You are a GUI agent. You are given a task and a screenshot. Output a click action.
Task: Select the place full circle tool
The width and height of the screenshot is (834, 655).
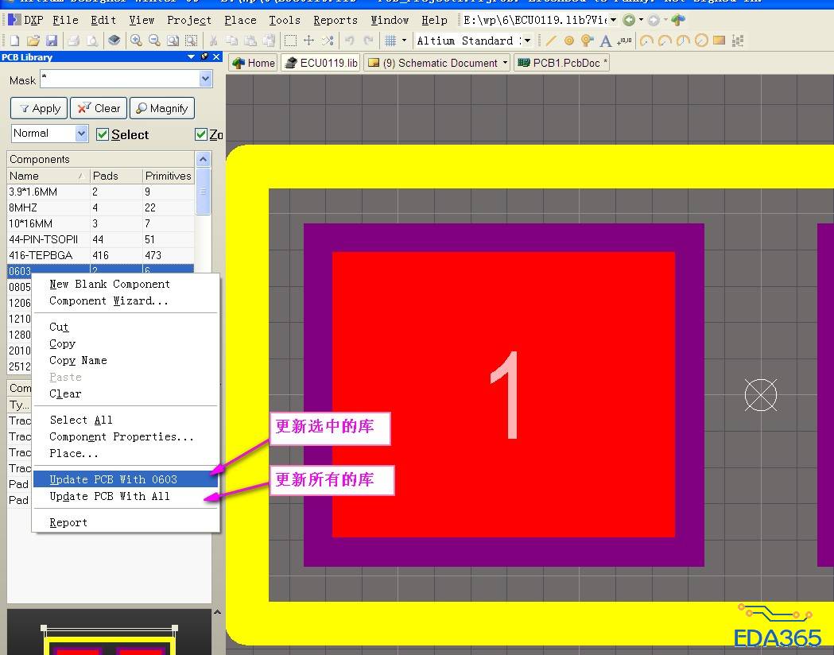tap(701, 41)
